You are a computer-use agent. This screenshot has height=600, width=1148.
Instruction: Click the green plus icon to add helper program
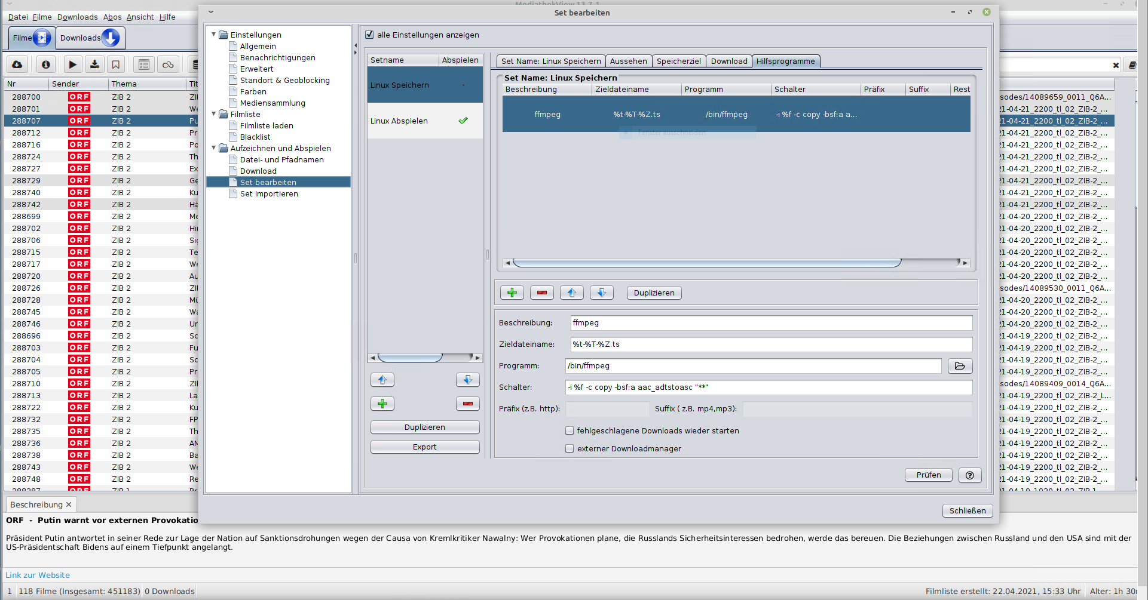(512, 293)
